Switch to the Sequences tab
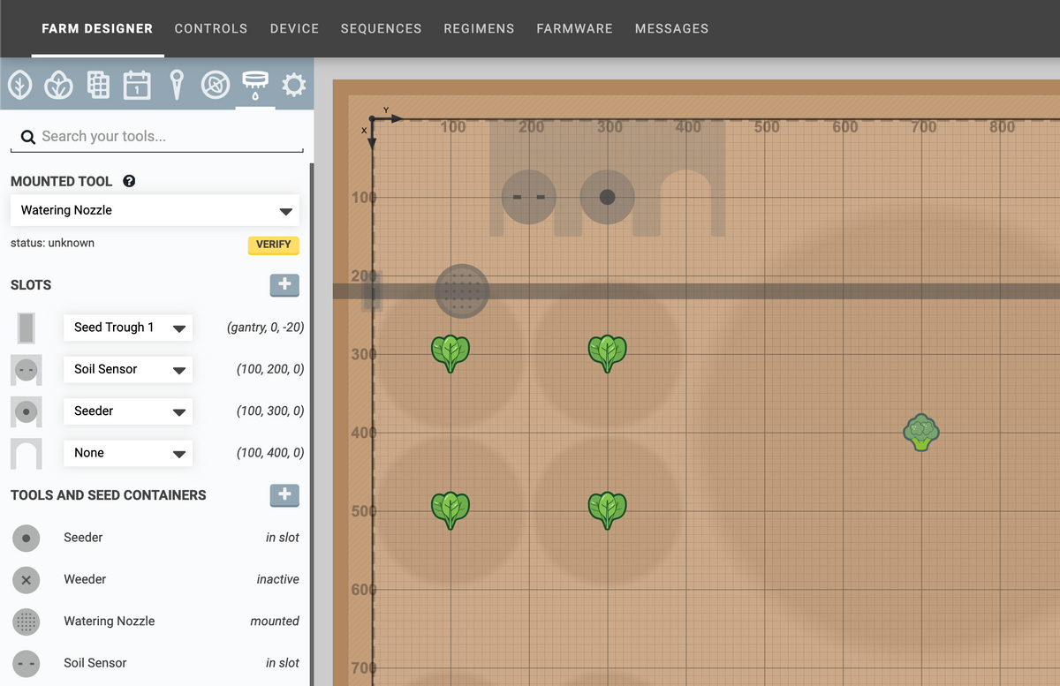 pyautogui.click(x=381, y=28)
